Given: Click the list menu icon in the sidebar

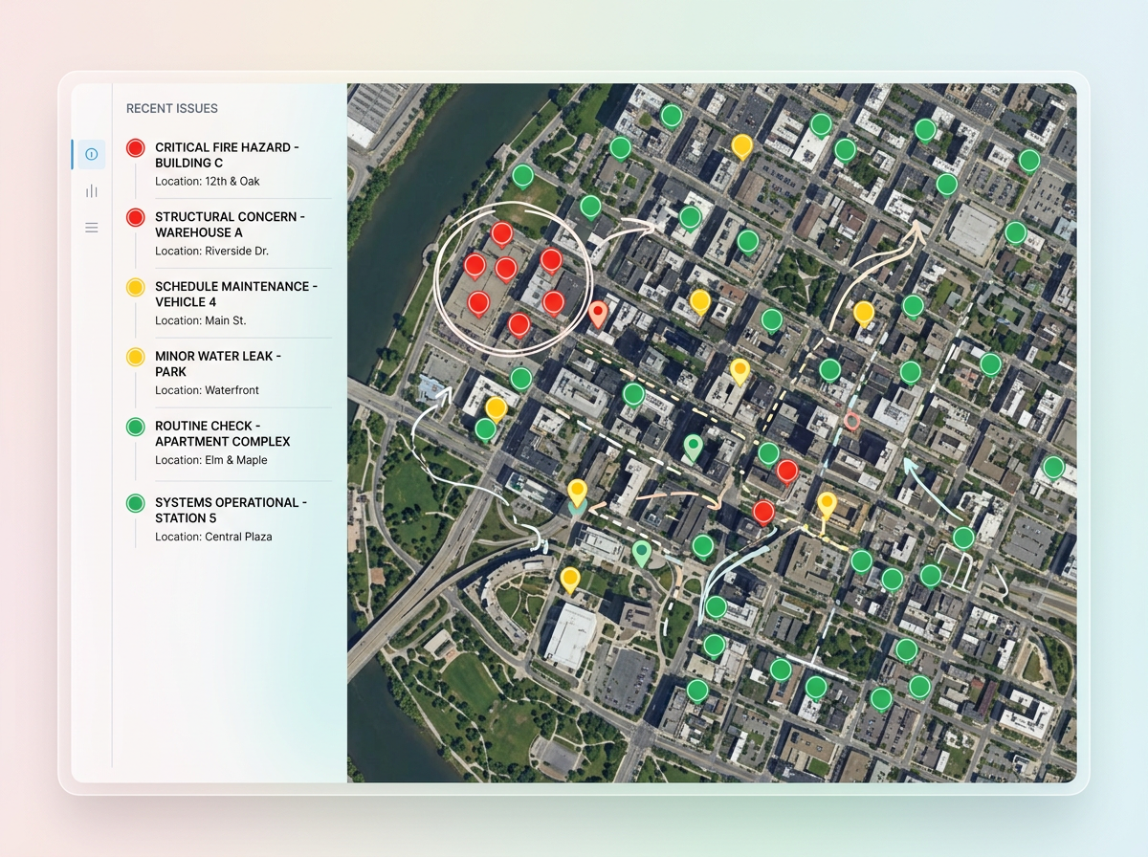Looking at the screenshot, I should [91, 228].
